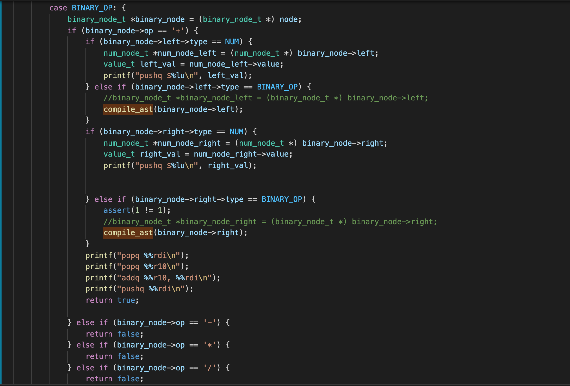This screenshot has width=570, height=386.
Task: Click highlighted compile_ast call on binary_node->right
Action: (128, 233)
